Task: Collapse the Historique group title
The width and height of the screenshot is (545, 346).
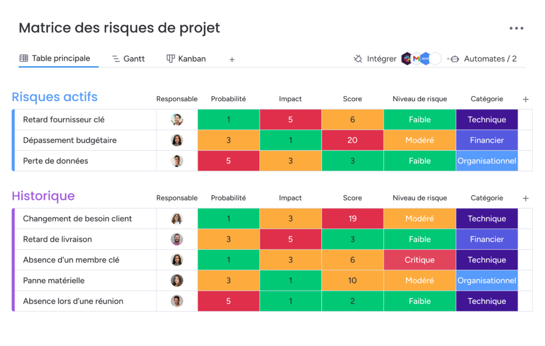Action: pyautogui.click(x=43, y=196)
